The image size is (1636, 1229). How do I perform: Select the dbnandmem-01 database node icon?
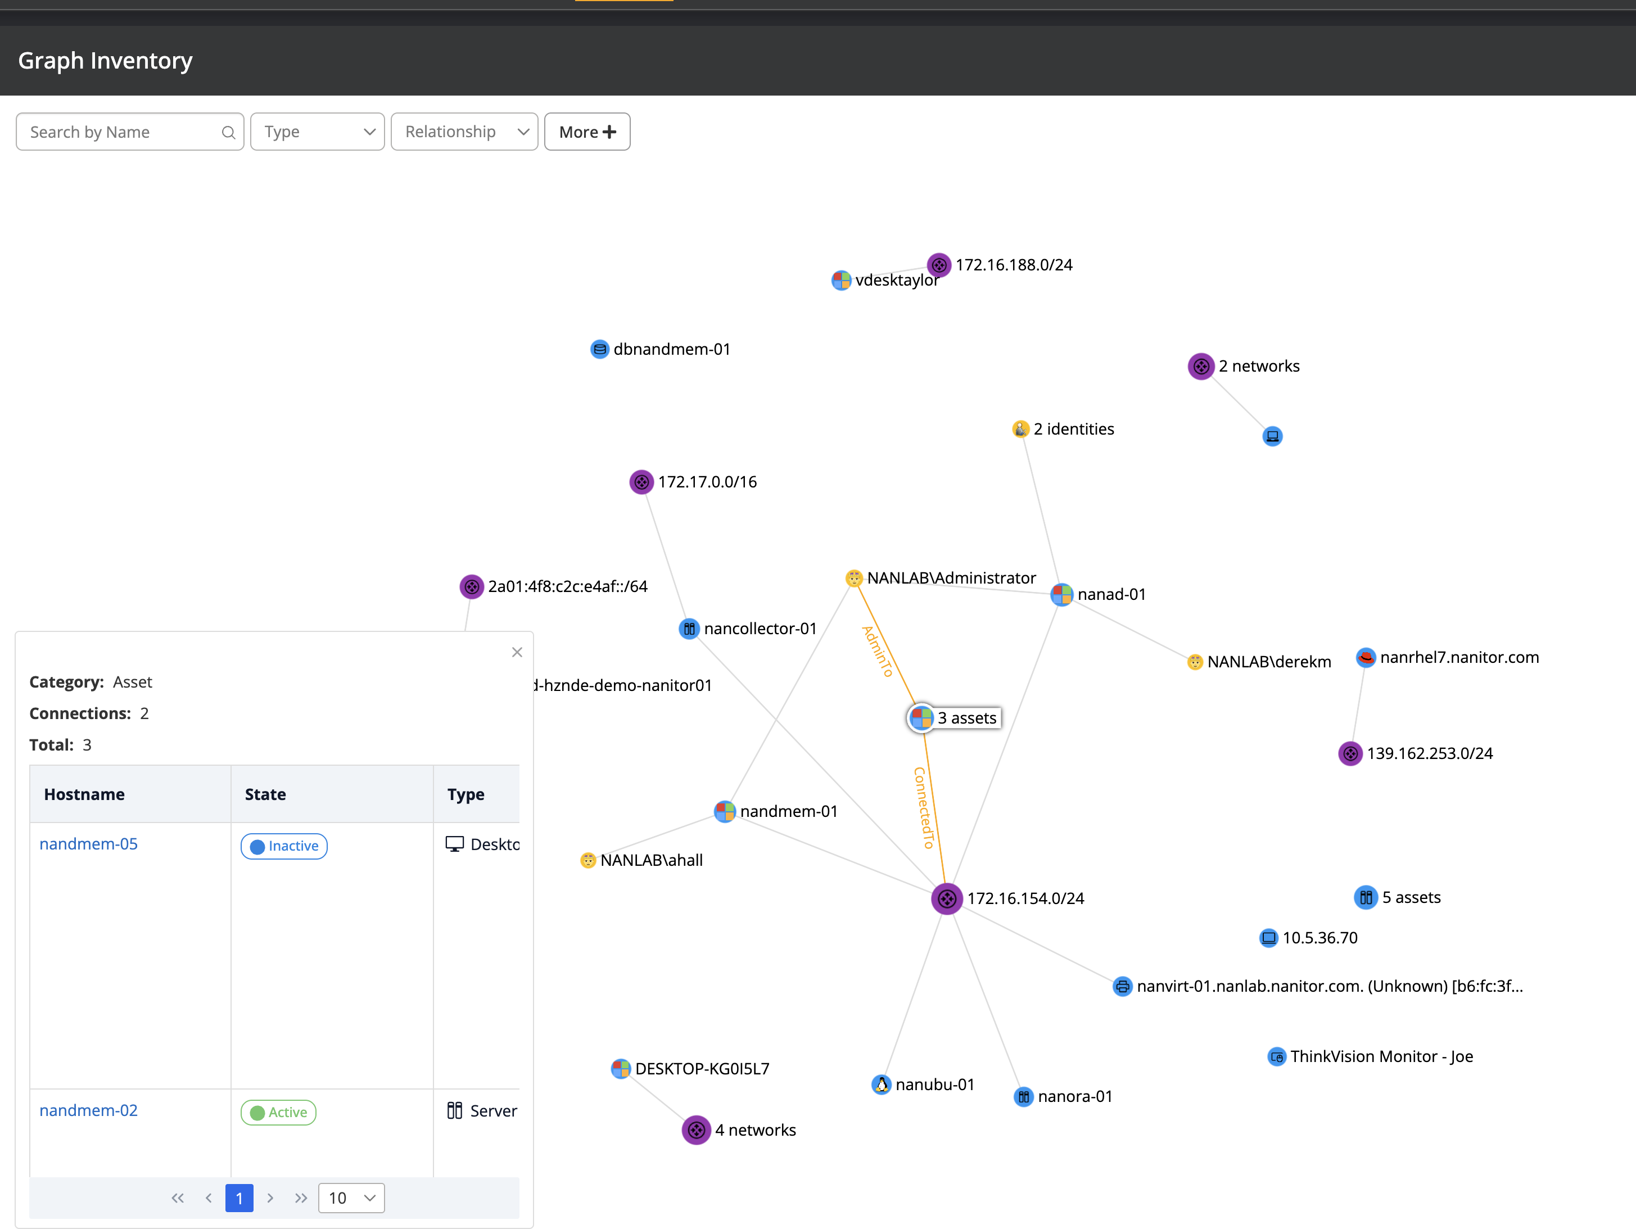599,349
